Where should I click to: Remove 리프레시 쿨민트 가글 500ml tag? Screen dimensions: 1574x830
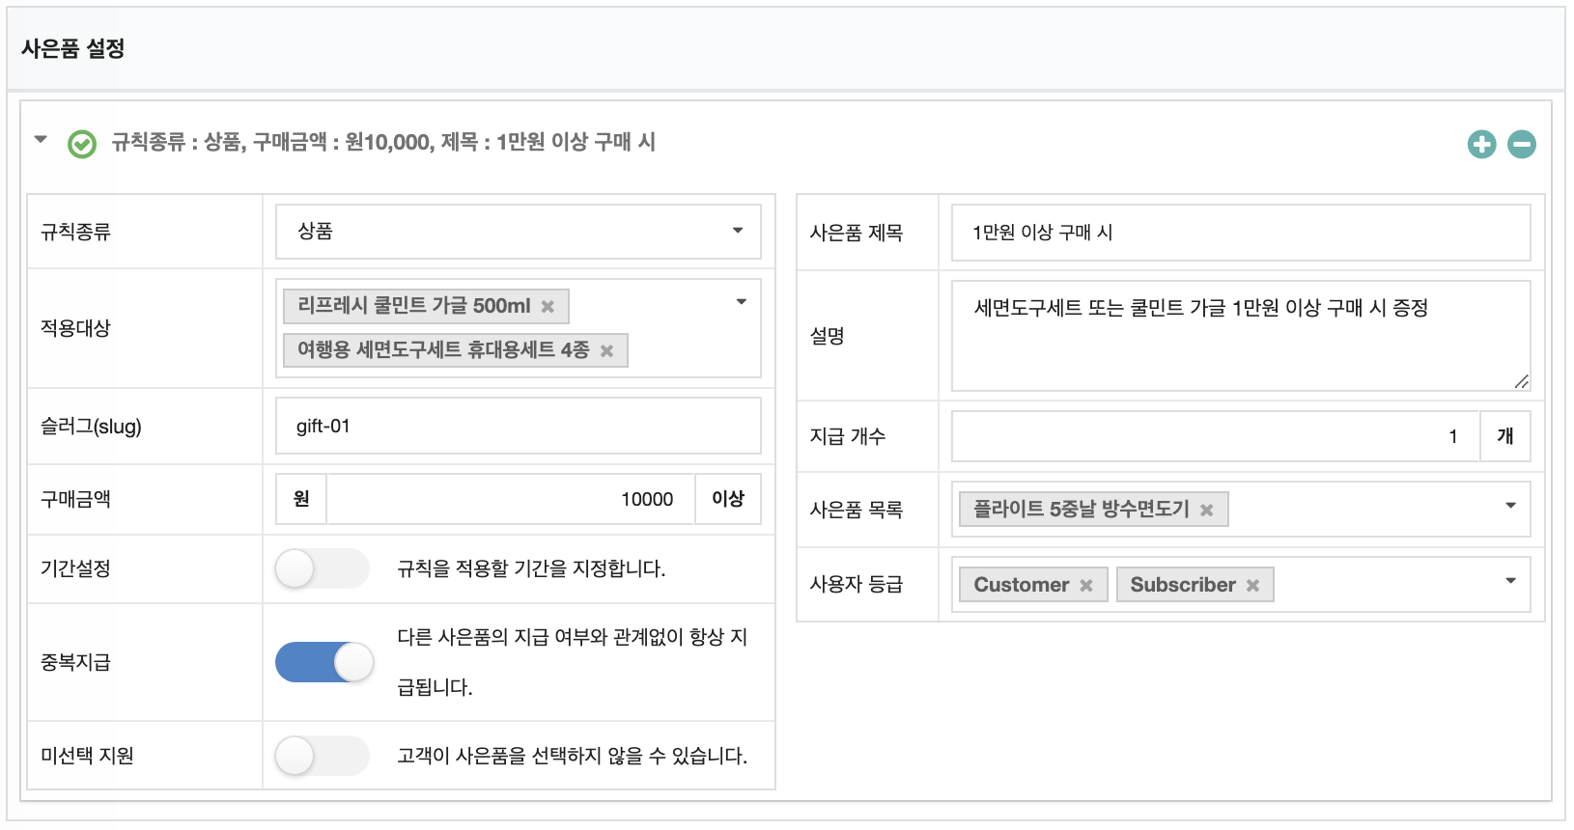click(x=548, y=307)
